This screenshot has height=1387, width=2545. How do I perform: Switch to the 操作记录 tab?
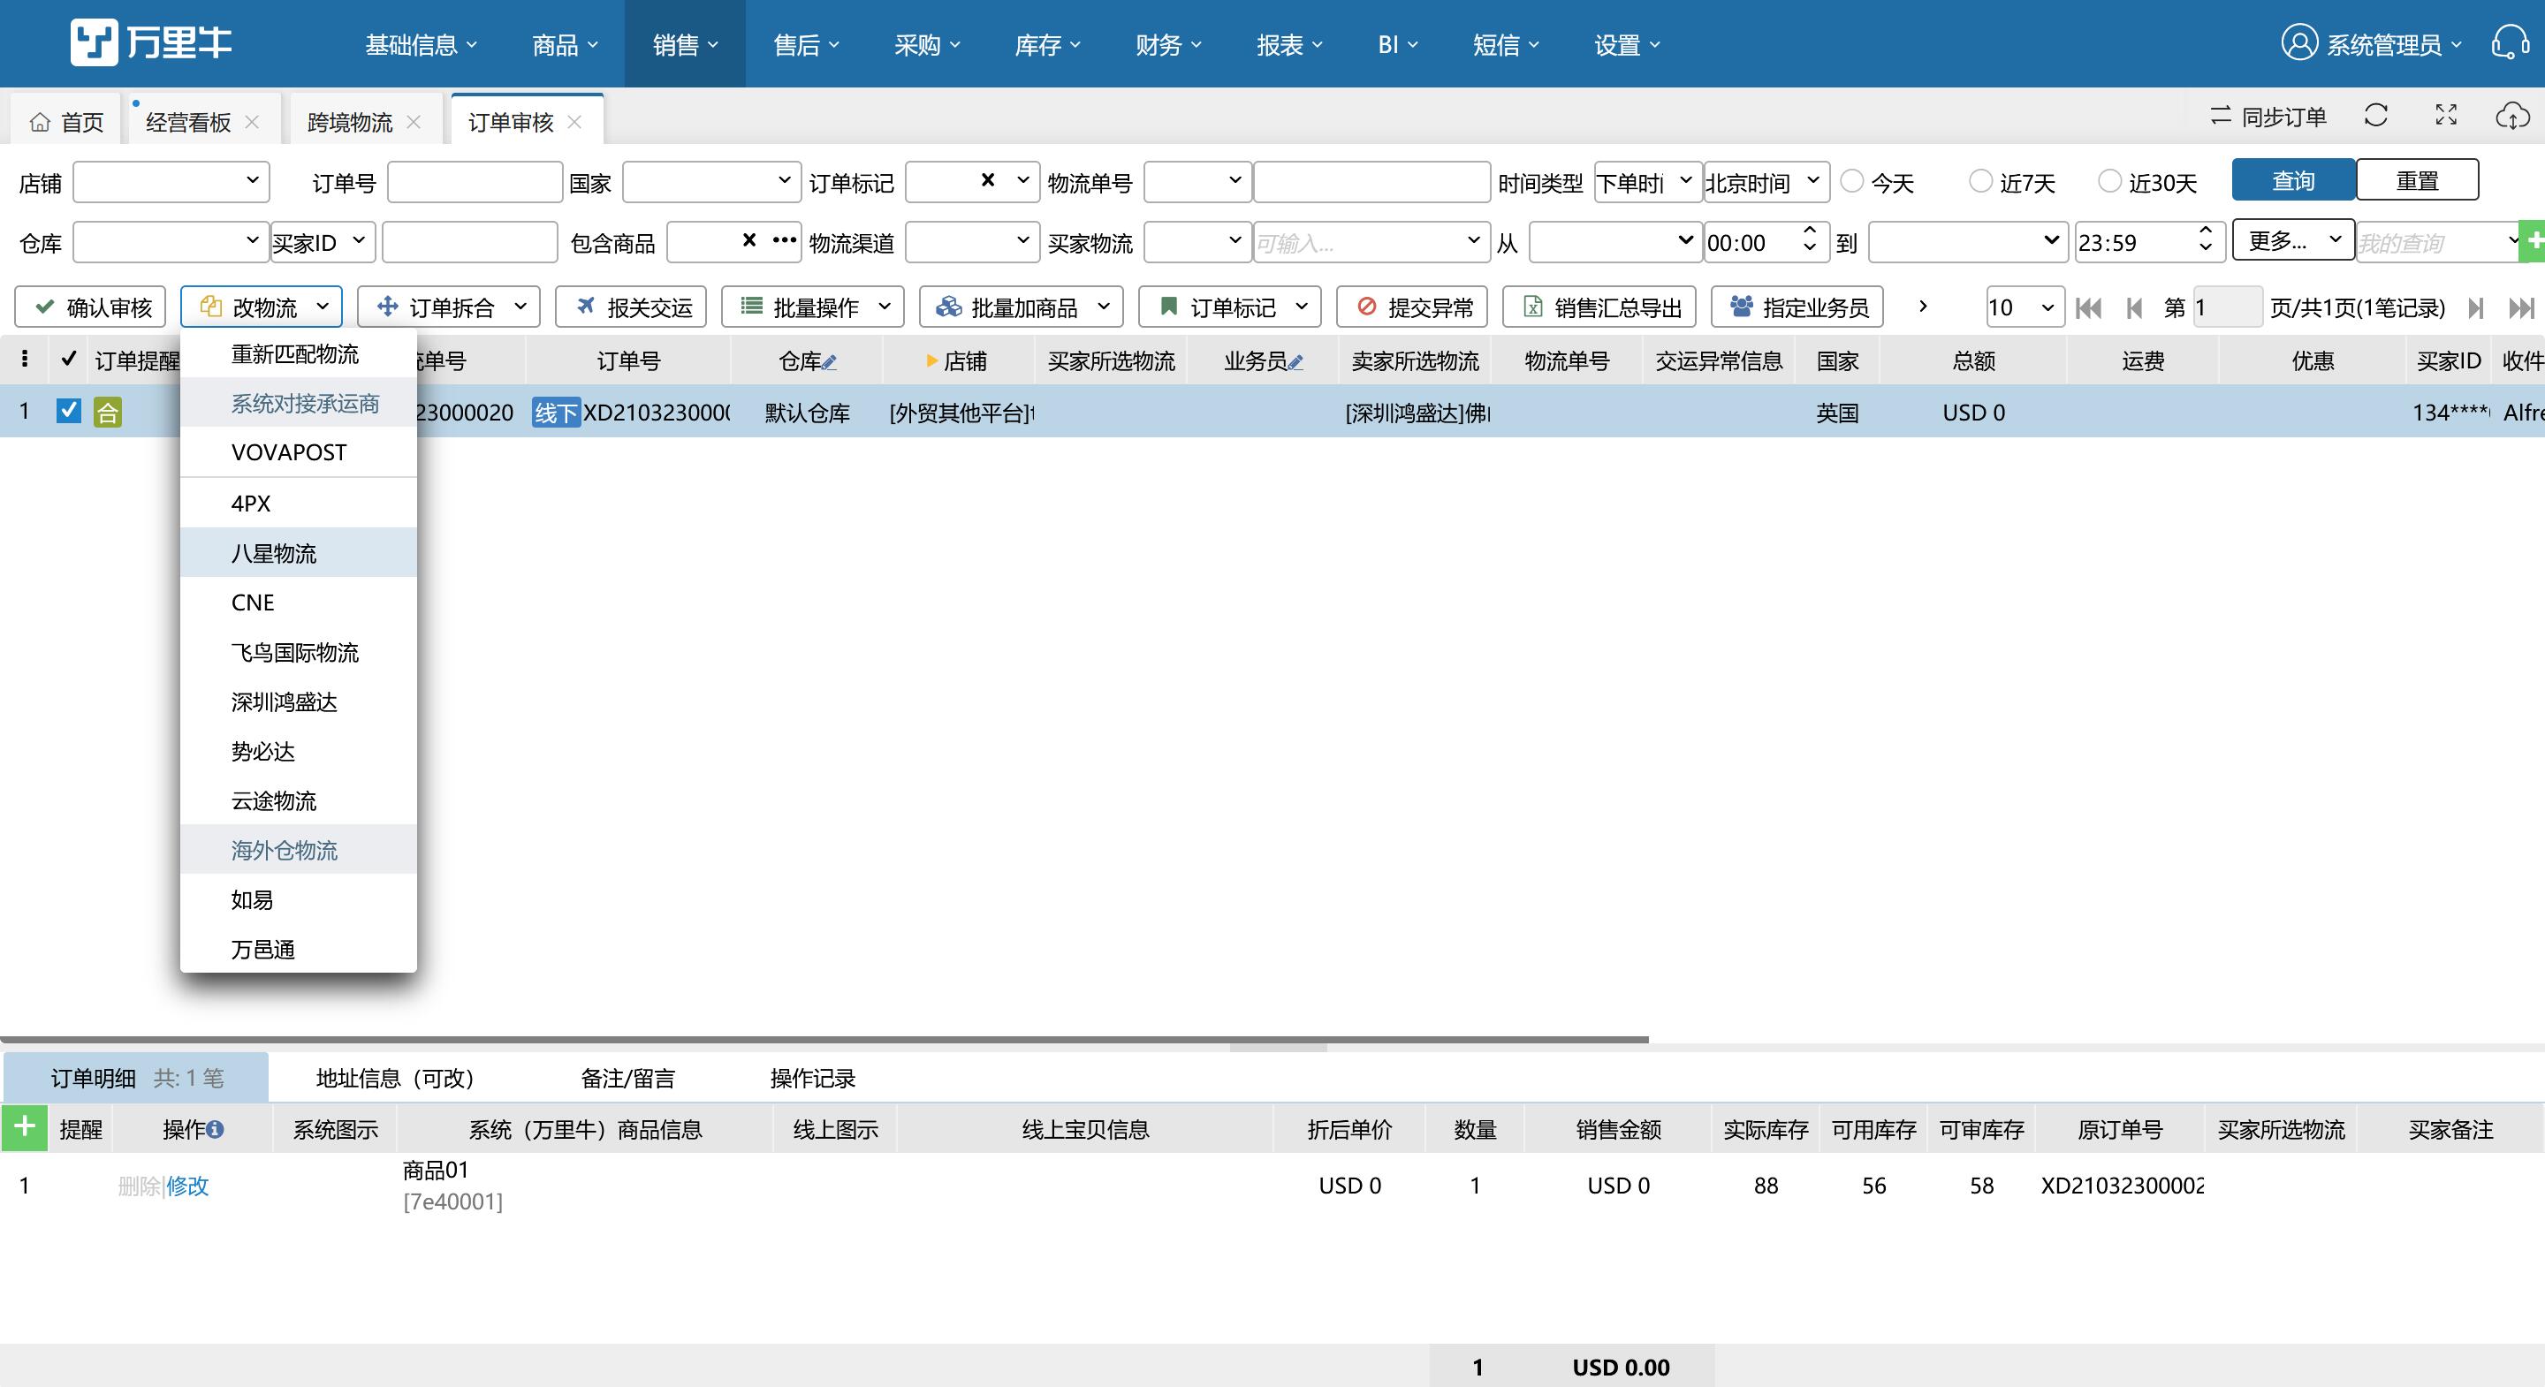[x=812, y=1078]
